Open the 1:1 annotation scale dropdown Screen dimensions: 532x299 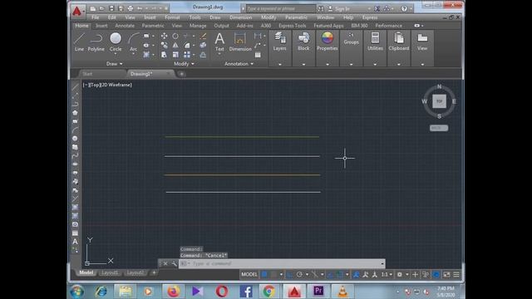(x=387, y=274)
